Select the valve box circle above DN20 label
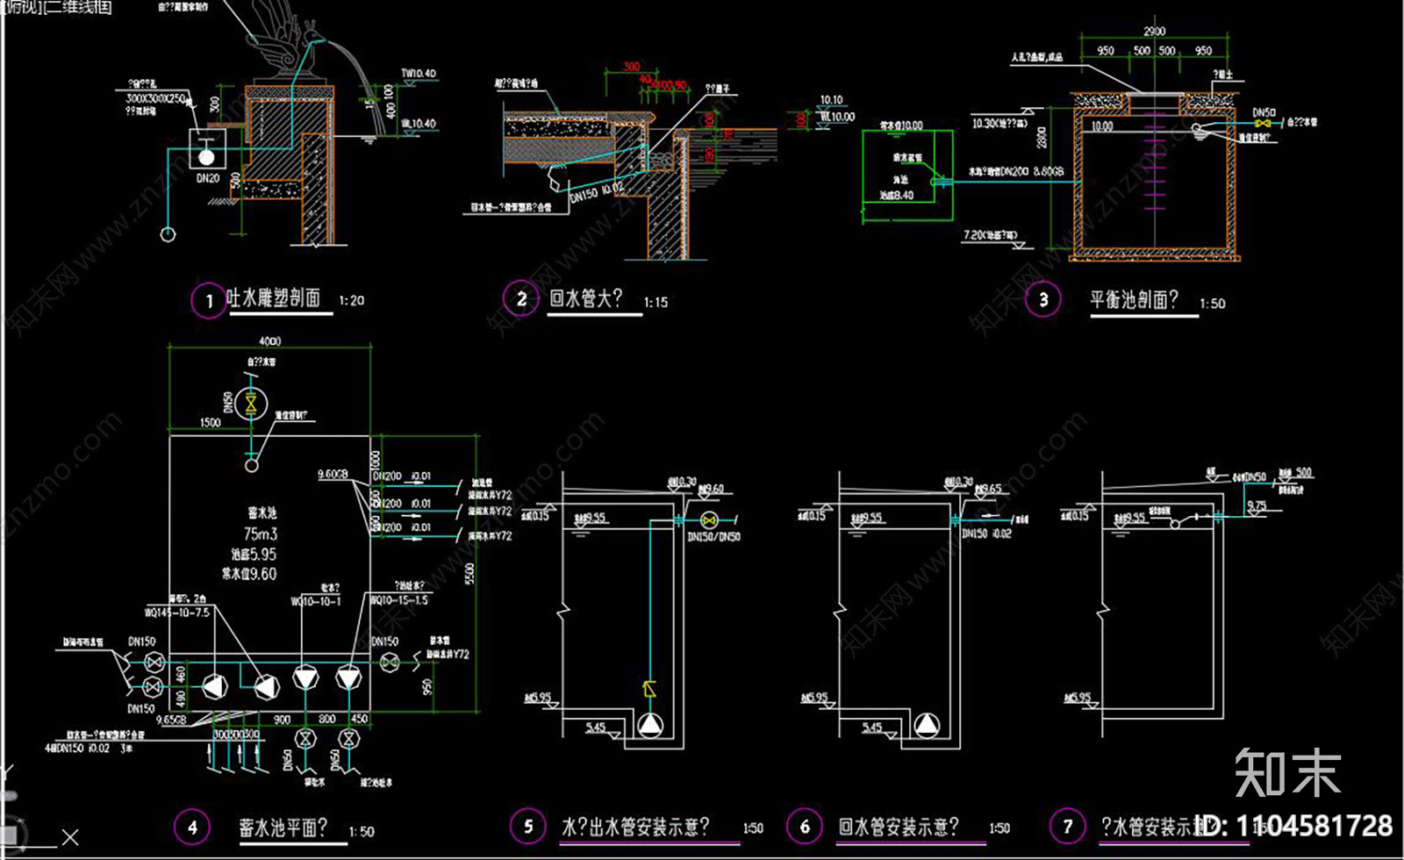This screenshot has width=1404, height=860. tap(206, 157)
